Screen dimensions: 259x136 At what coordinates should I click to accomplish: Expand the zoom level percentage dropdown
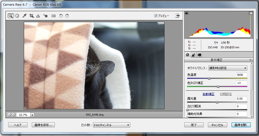[32, 115]
